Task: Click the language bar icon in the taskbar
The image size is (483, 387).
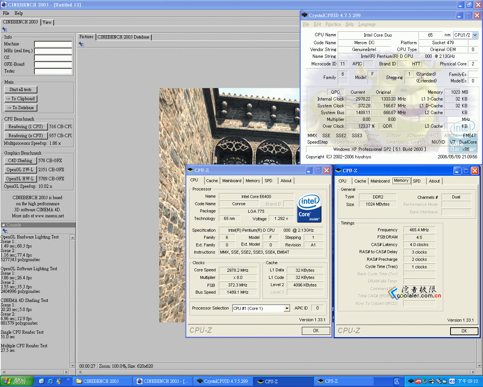Action: (397, 381)
